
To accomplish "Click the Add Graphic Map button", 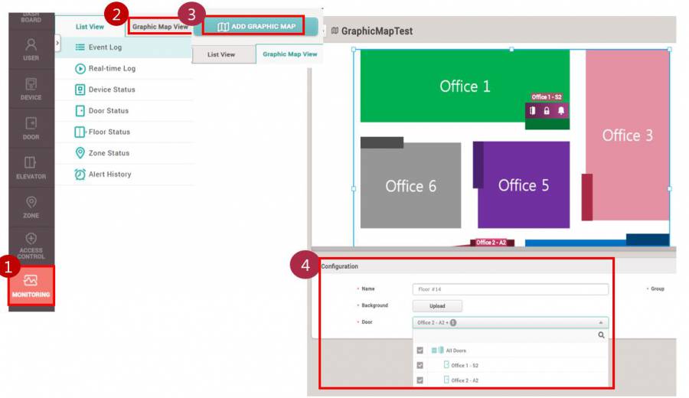I will (256, 27).
